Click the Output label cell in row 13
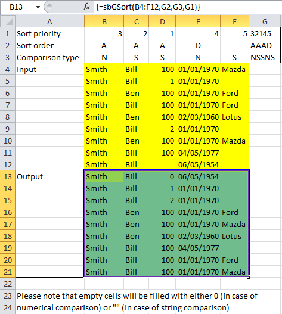This screenshot has width=282, height=314. point(49,176)
